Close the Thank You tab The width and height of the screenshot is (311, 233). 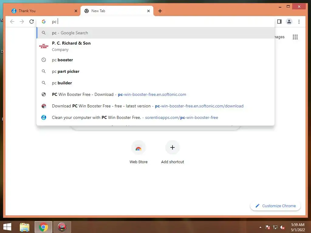(x=76, y=11)
